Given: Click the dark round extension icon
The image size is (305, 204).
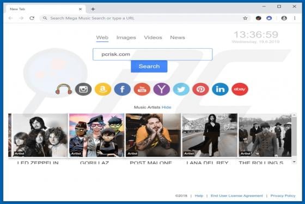Looking at the screenshot, I should [x=259, y=18].
